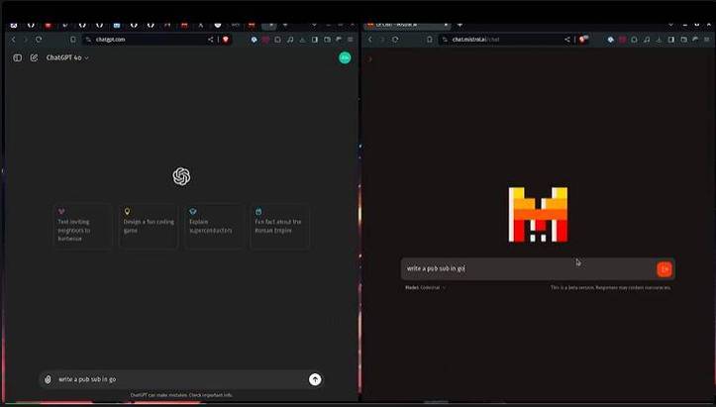The image size is (716, 407).
Task: Send the Mistral prompt with orange button
Action: click(x=665, y=269)
